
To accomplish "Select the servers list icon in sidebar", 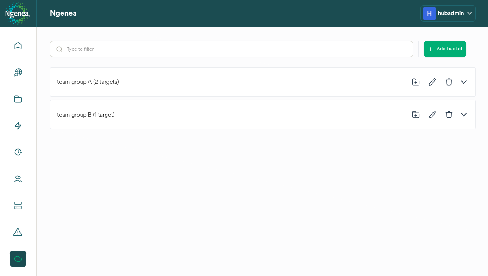I will pos(18,205).
